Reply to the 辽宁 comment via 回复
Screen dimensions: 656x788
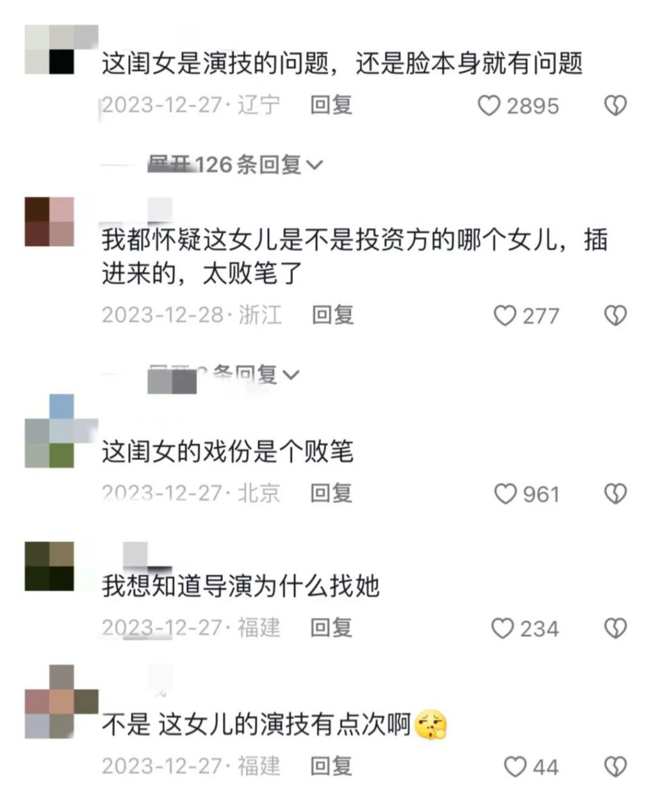click(x=331, y=104)
